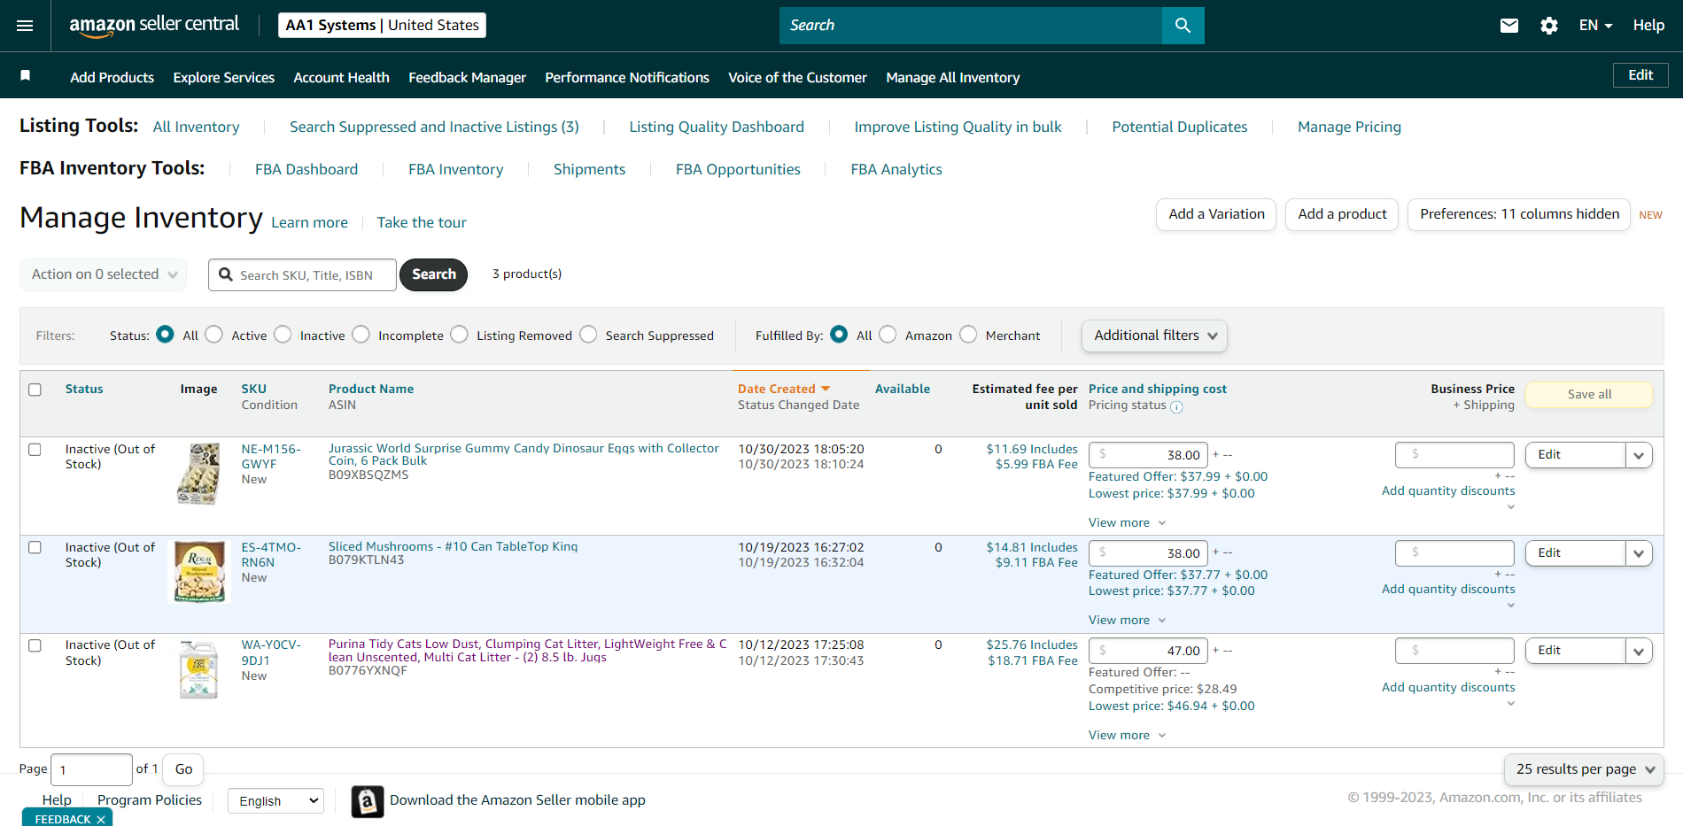Click Go to jump to page

tap(183, 769)
